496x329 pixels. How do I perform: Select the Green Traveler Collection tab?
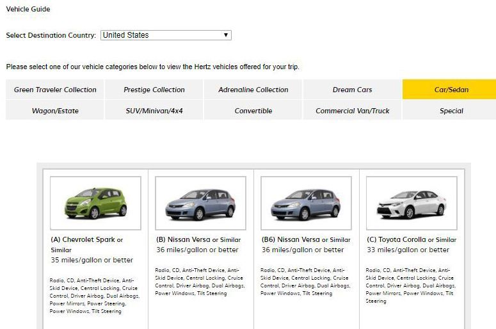(x=55, y=90)
